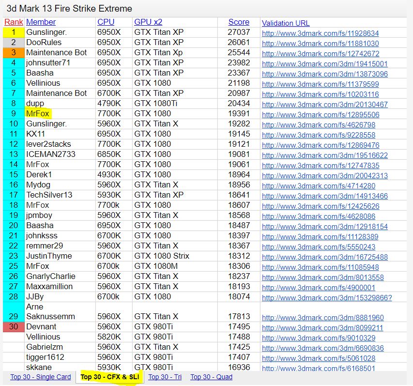Click the Score column header link

pyautogui.click(x=239, y=22)
